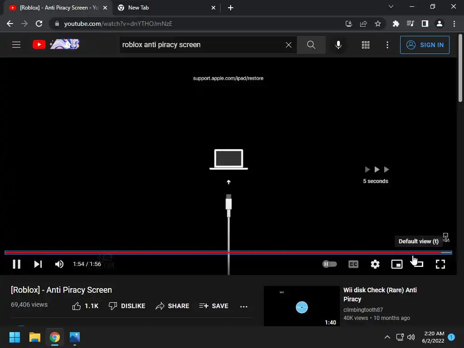The image size is (464, 348).
Task: Open Chrome profile avatar
Action: pos(440,24)
